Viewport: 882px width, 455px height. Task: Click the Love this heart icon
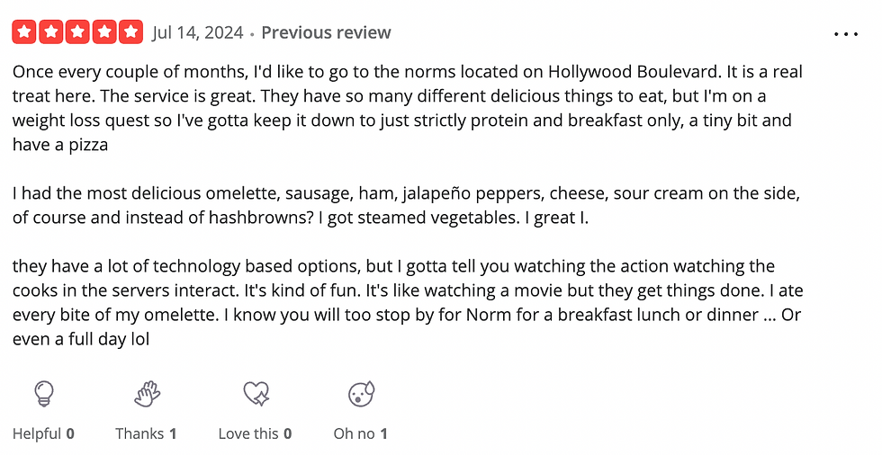click(x=256, y=393)
